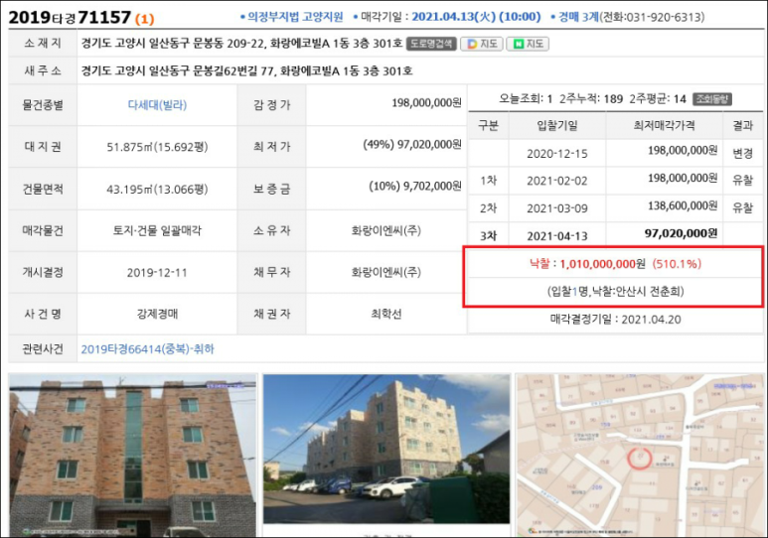Viewport: 768px width, 538px height.
Task: Open the cadastral map thumbnail
Action: [x=640, y=455]
